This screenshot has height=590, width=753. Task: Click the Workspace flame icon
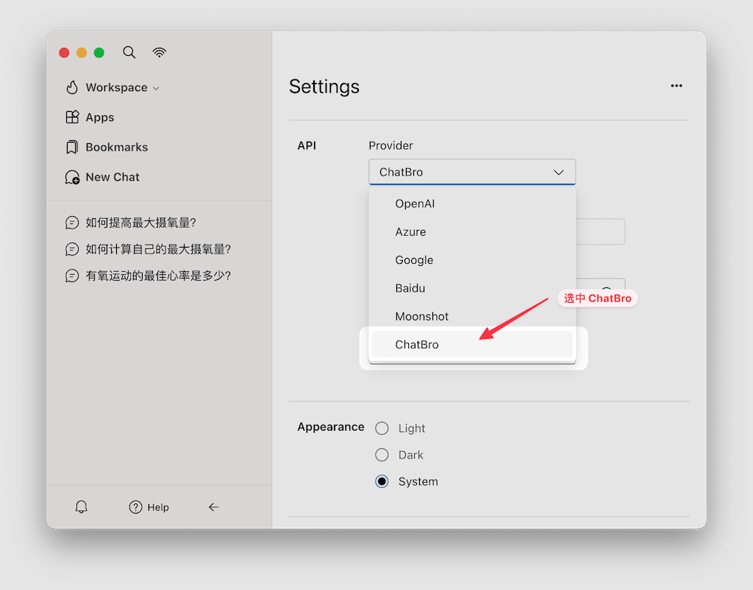tap(72, 87)
